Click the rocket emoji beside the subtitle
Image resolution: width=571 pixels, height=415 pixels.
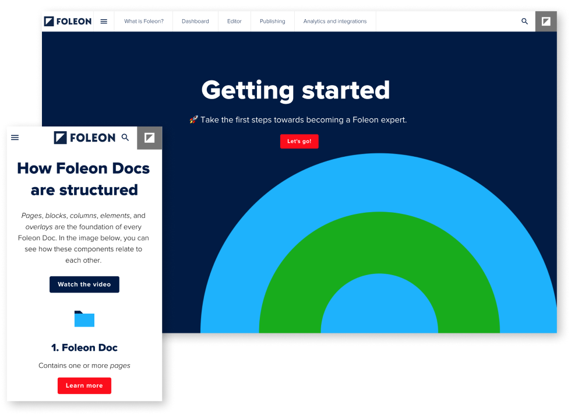[194, 119]
